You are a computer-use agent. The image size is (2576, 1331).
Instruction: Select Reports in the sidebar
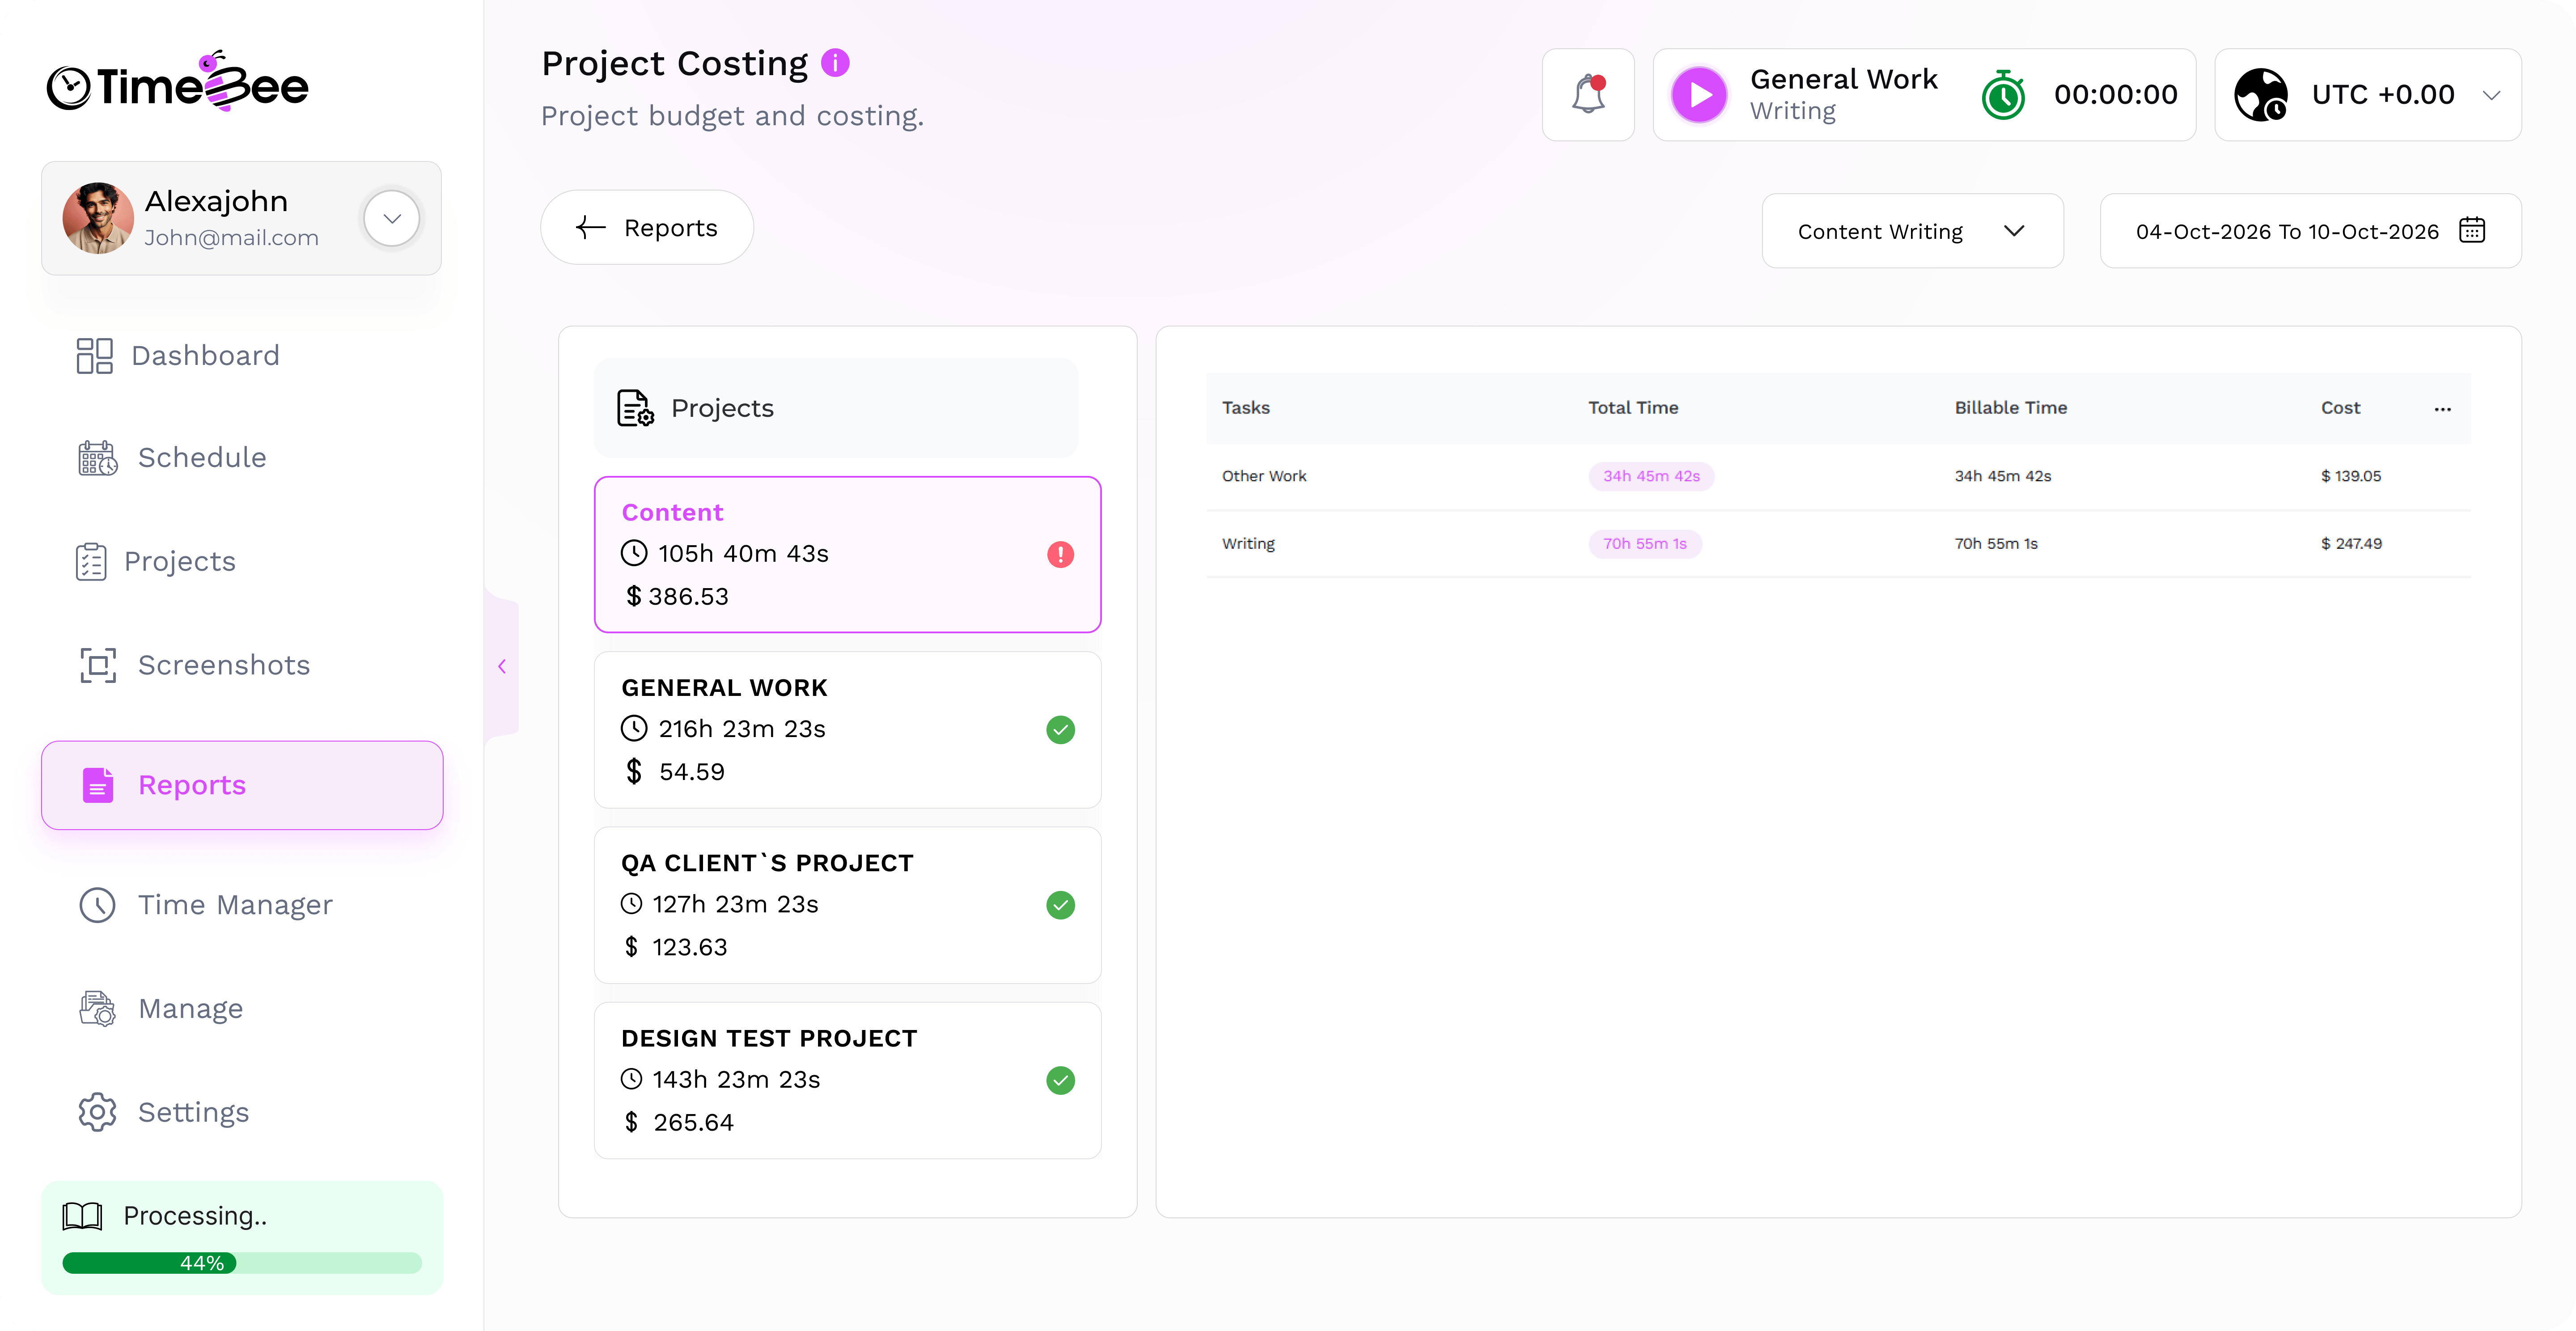point(242,785)
